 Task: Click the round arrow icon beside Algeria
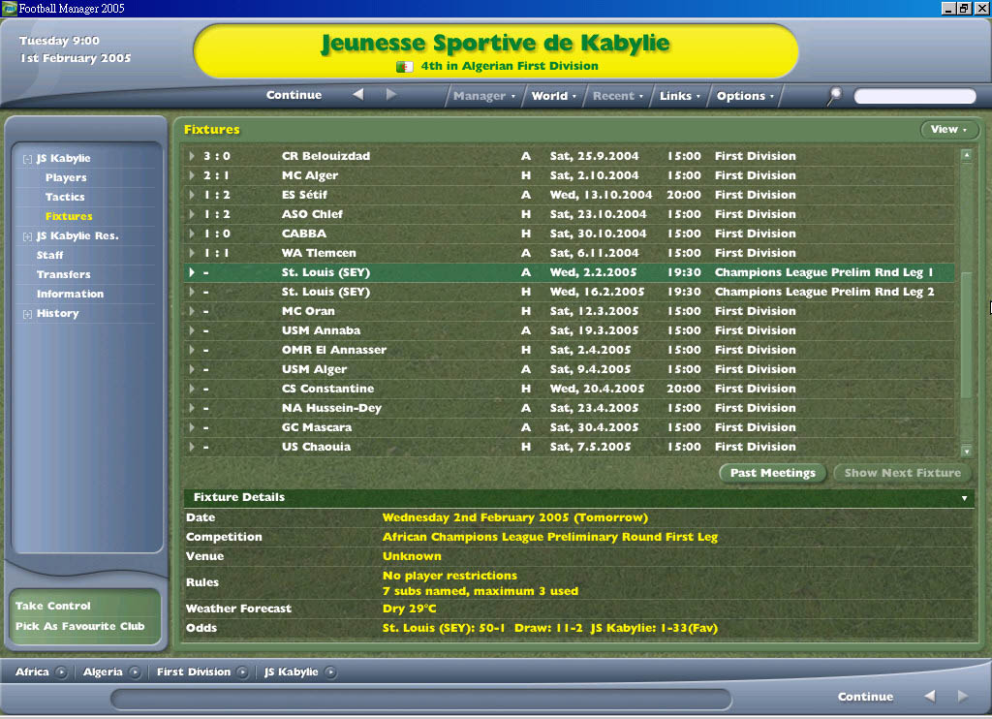[x=135, y=672]
